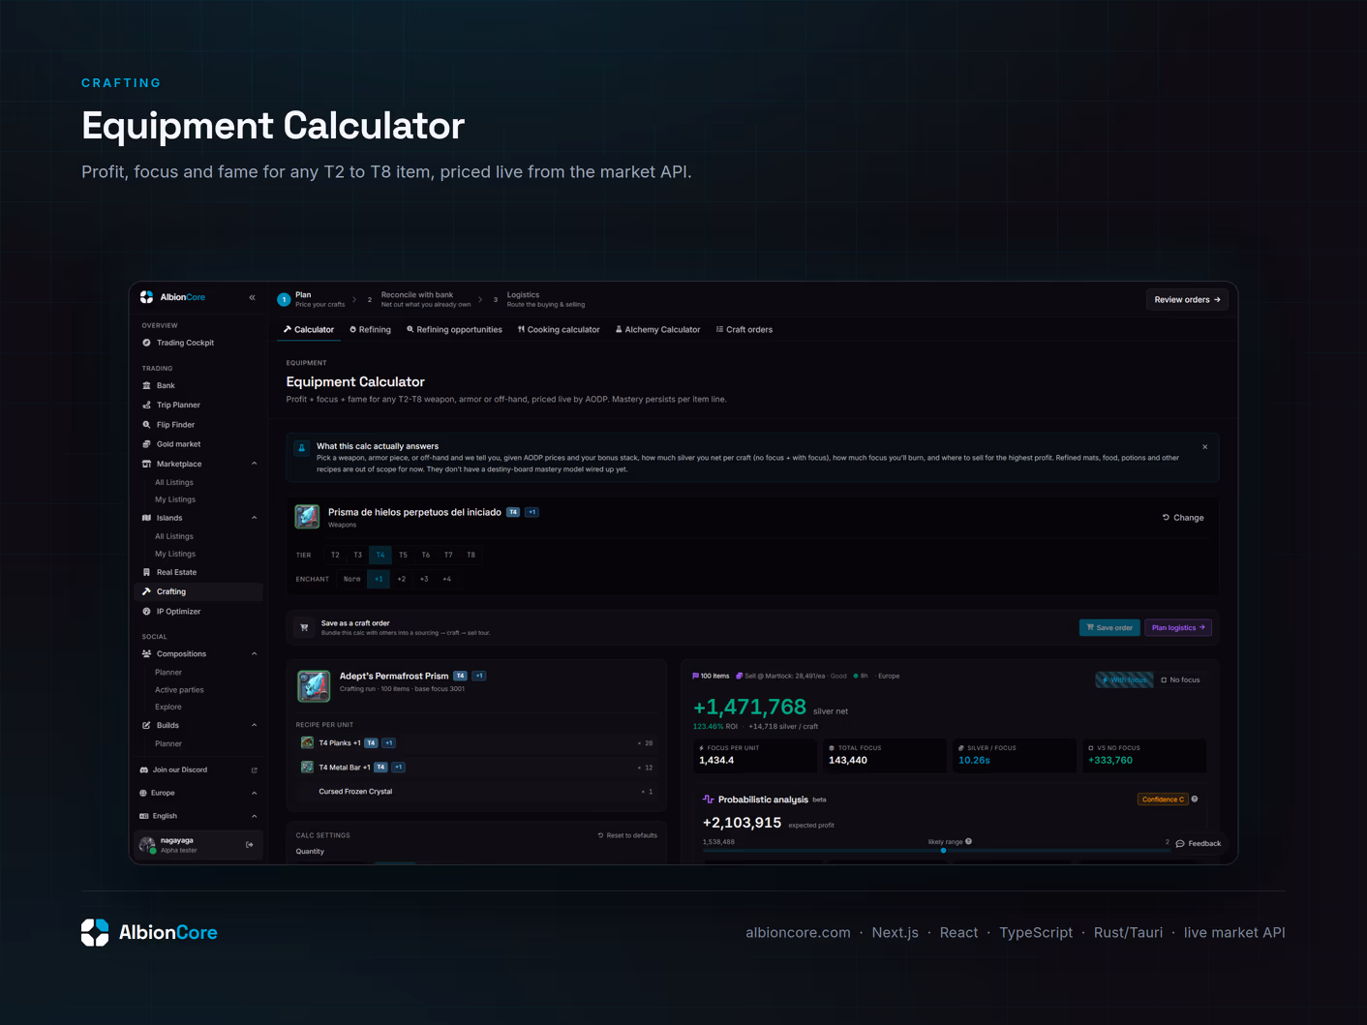Open the English language dropdown
This screenshot has height=1025, width=1367.
198,816
